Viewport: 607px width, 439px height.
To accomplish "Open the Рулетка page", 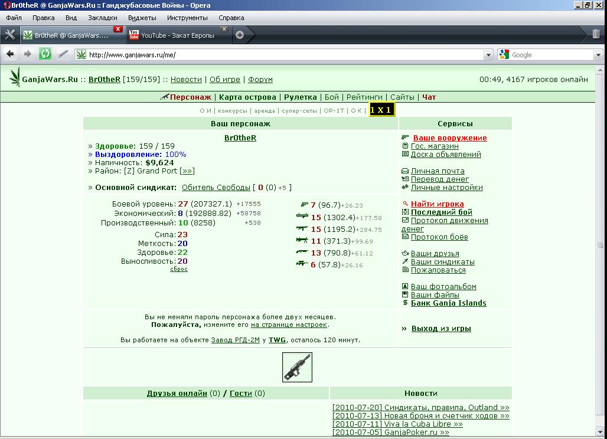I will pos(301,97).
